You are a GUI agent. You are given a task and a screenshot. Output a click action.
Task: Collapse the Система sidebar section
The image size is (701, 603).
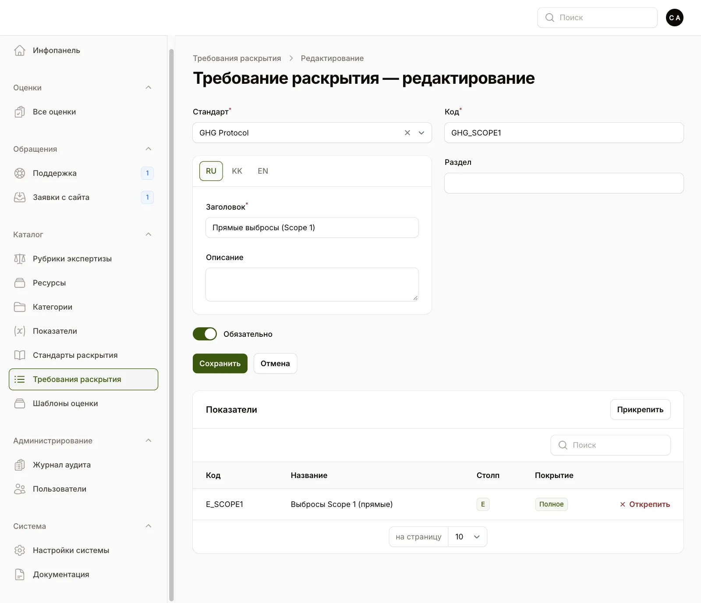(x=149, y=526)
